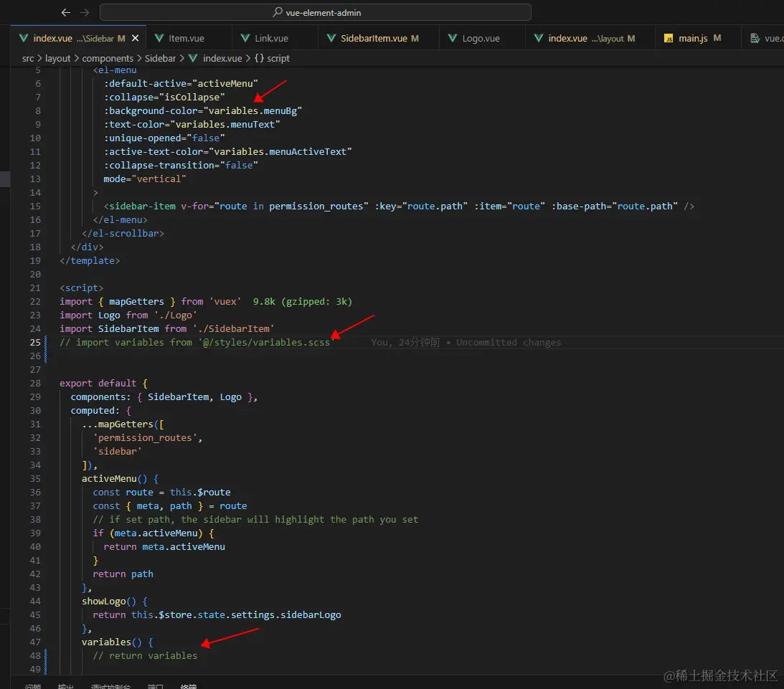Click the Vue icon on Link.vue tab
The image size is (784, 689).
pos(245,39)
